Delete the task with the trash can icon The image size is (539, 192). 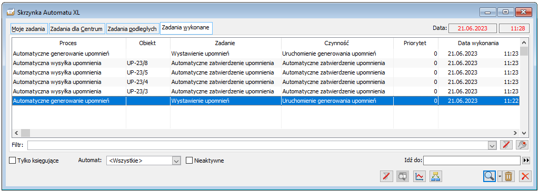[x=508, y=177]
